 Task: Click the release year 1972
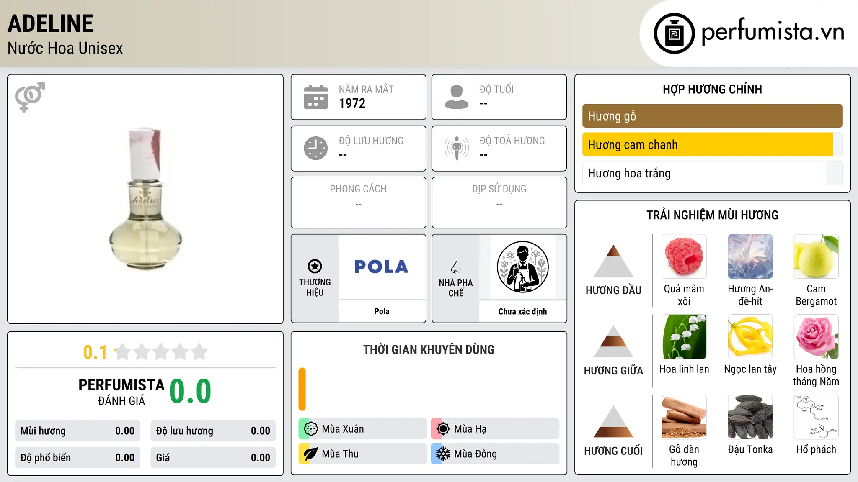(352, 103)
